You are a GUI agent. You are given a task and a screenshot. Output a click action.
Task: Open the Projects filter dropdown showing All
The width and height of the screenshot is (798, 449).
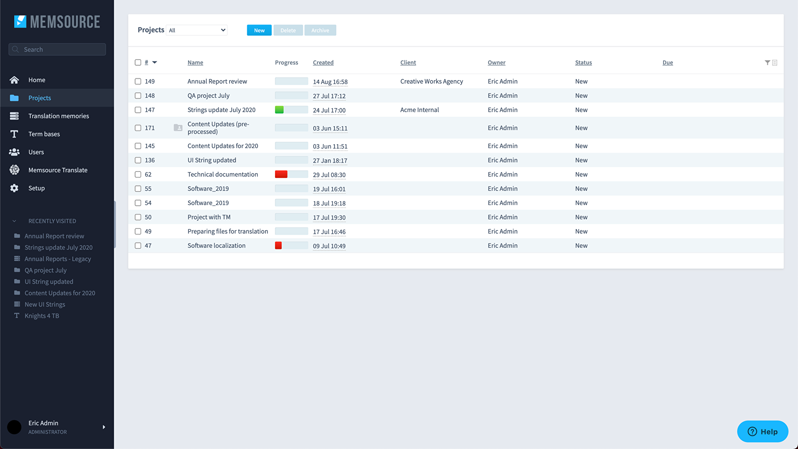(x=197, y=30)
